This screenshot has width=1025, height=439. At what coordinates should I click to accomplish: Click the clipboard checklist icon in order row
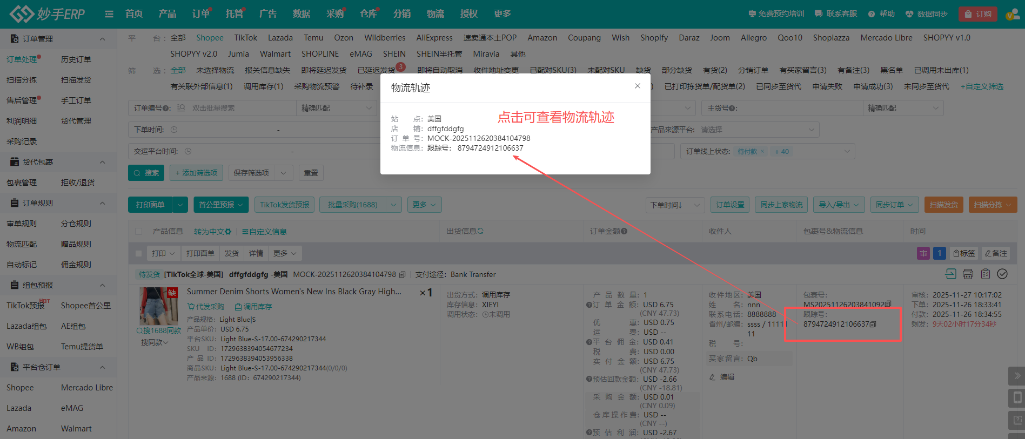point(986,274)
